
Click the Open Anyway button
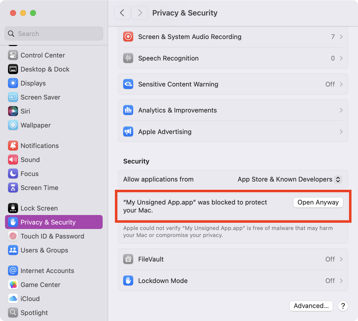(318, 202)
